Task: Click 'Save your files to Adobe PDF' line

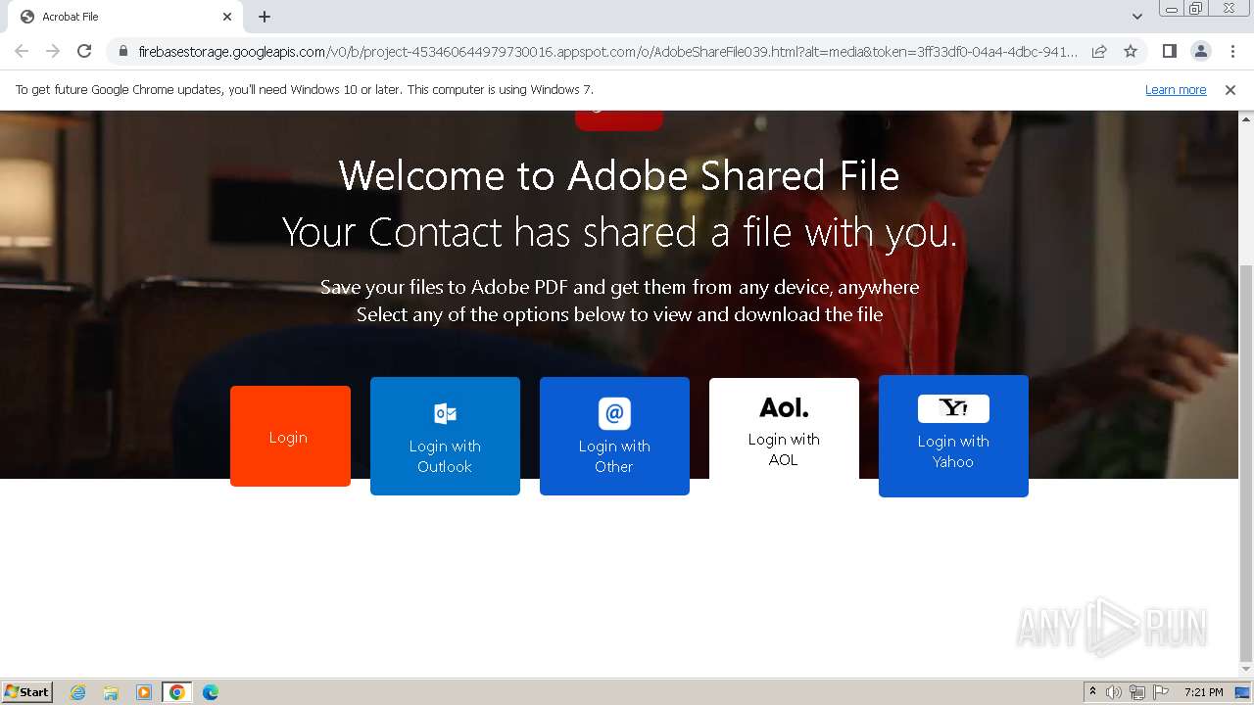Action: point(619,287)
